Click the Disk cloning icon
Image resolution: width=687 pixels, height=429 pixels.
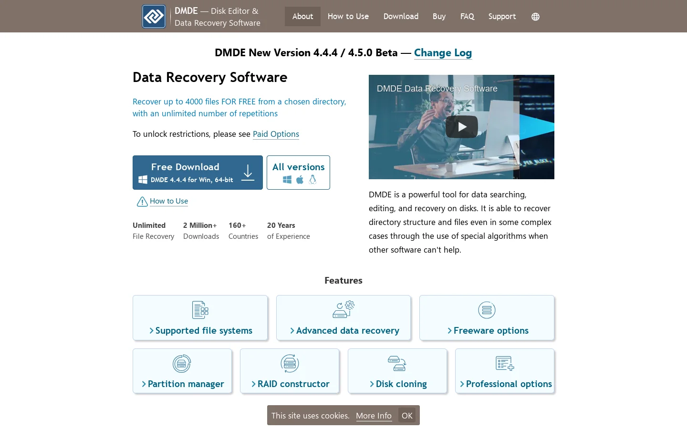coord(397,363)
